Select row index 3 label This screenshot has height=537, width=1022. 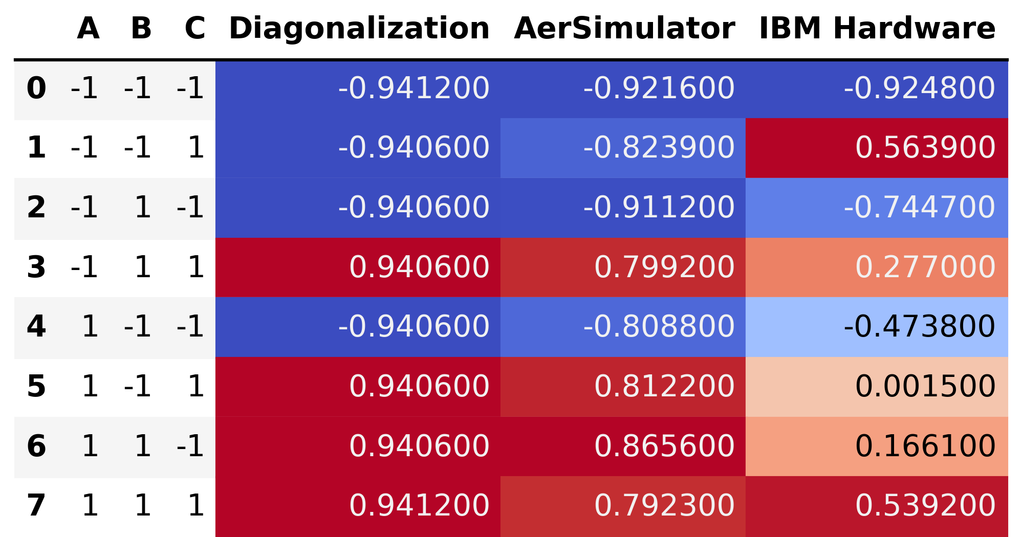click(36, 267)
